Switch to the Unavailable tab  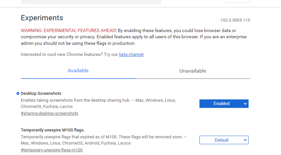[x=193, y=71]
